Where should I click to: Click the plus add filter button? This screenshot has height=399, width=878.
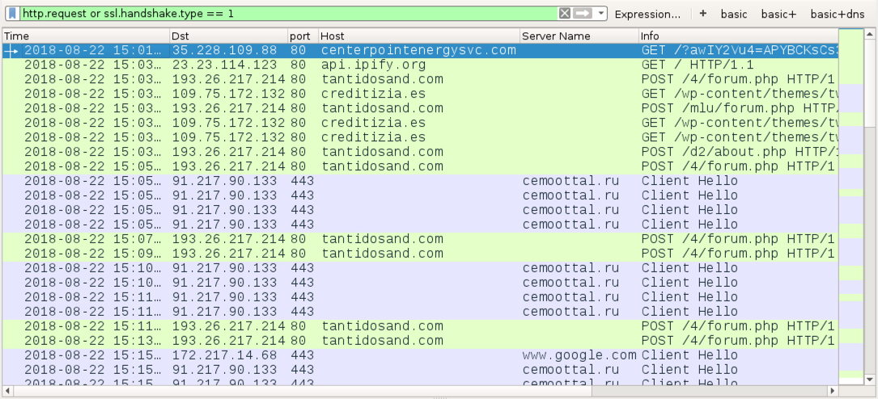tap(702, 14)
